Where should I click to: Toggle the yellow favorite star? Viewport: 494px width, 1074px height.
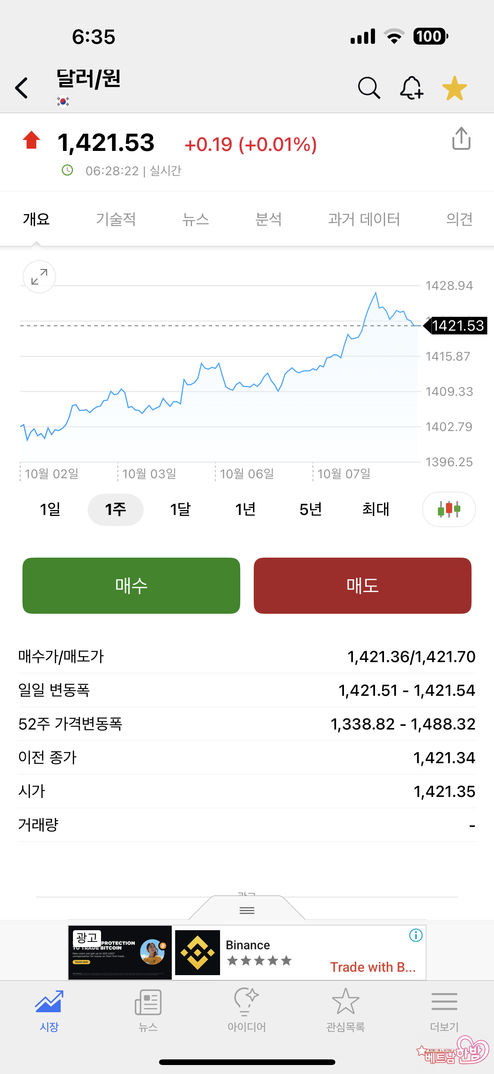click(454, 88)
